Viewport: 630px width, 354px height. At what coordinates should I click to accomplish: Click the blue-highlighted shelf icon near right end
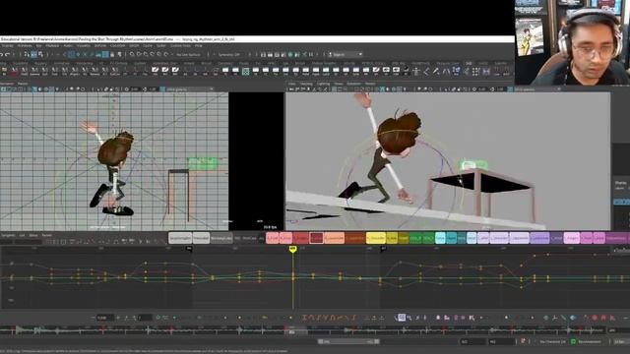click(x=456, y=72)
